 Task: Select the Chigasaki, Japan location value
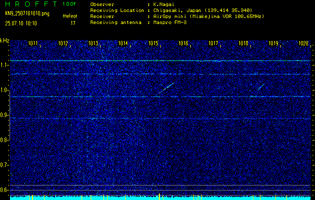203,10
